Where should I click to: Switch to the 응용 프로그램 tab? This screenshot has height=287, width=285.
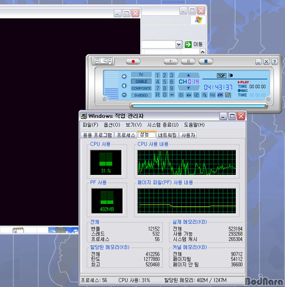[97, 135]
